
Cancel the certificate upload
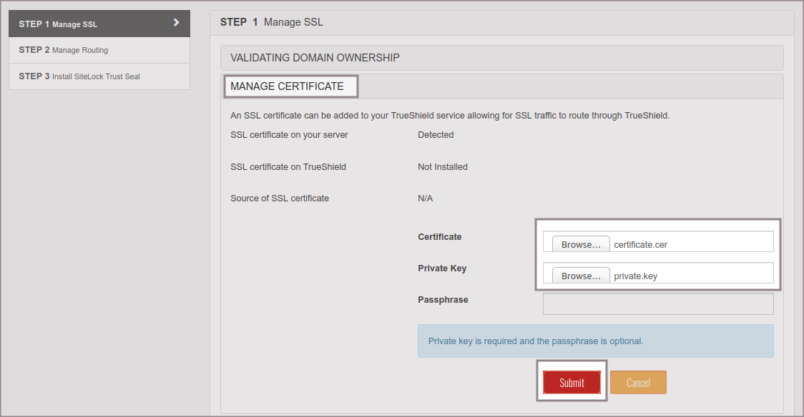point(638,383)
